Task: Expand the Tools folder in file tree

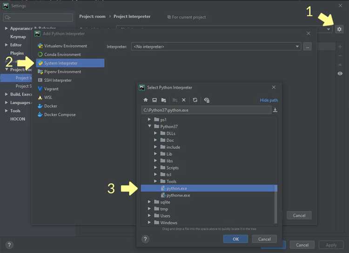Action: (155, 181)
